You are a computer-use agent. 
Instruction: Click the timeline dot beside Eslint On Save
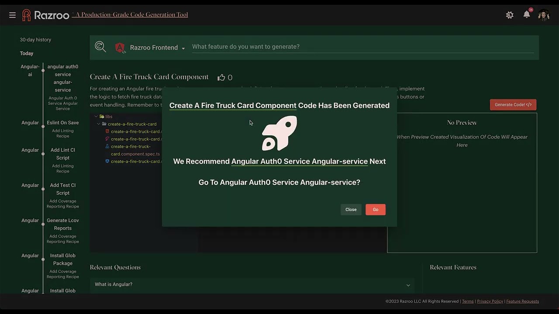[x=43, y=126]
